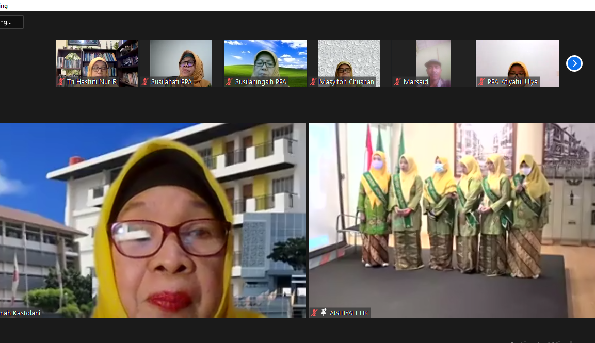
Task: Click the muted mic icon next to Marsaid
Action: (397, 81)
